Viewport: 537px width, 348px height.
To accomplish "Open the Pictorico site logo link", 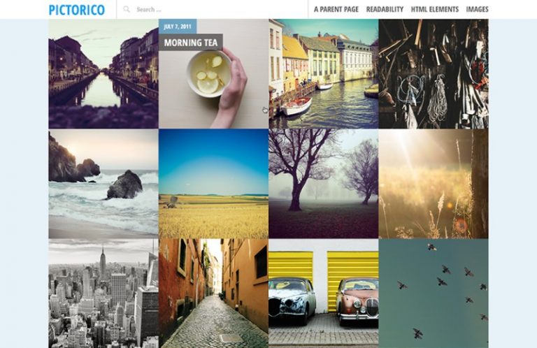I will point(77,10).
